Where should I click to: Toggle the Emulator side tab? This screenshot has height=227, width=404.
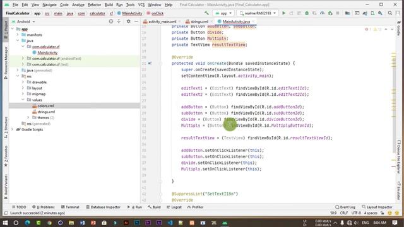[x=398, y=191]
